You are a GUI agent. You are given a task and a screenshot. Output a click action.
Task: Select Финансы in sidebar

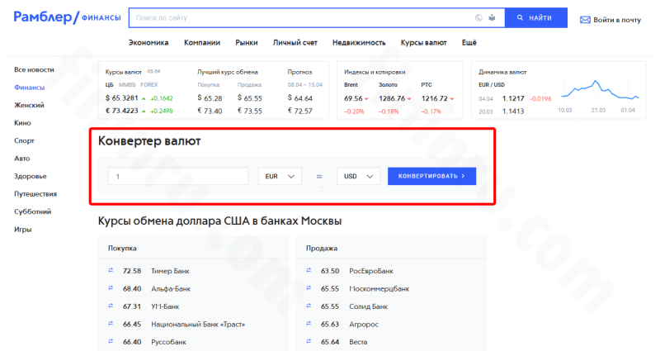[29, 88]
